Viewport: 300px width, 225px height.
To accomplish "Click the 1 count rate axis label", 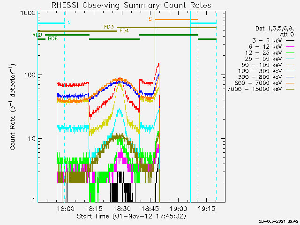I will (x=34, y=200).
